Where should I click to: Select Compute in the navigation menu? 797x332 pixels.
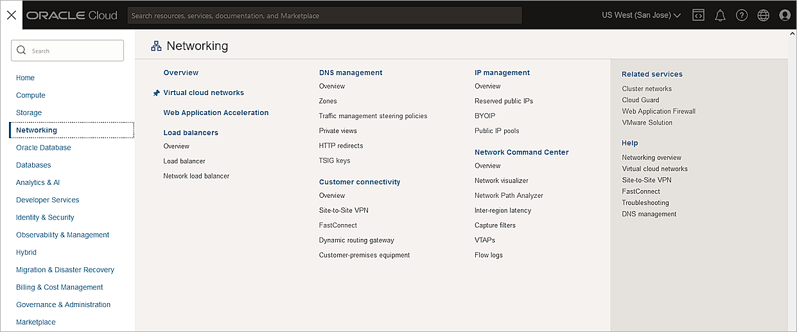31,95
